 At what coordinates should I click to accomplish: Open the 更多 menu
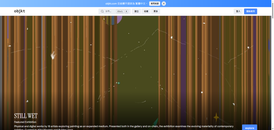pyautogui.click(x=155, y=11)
